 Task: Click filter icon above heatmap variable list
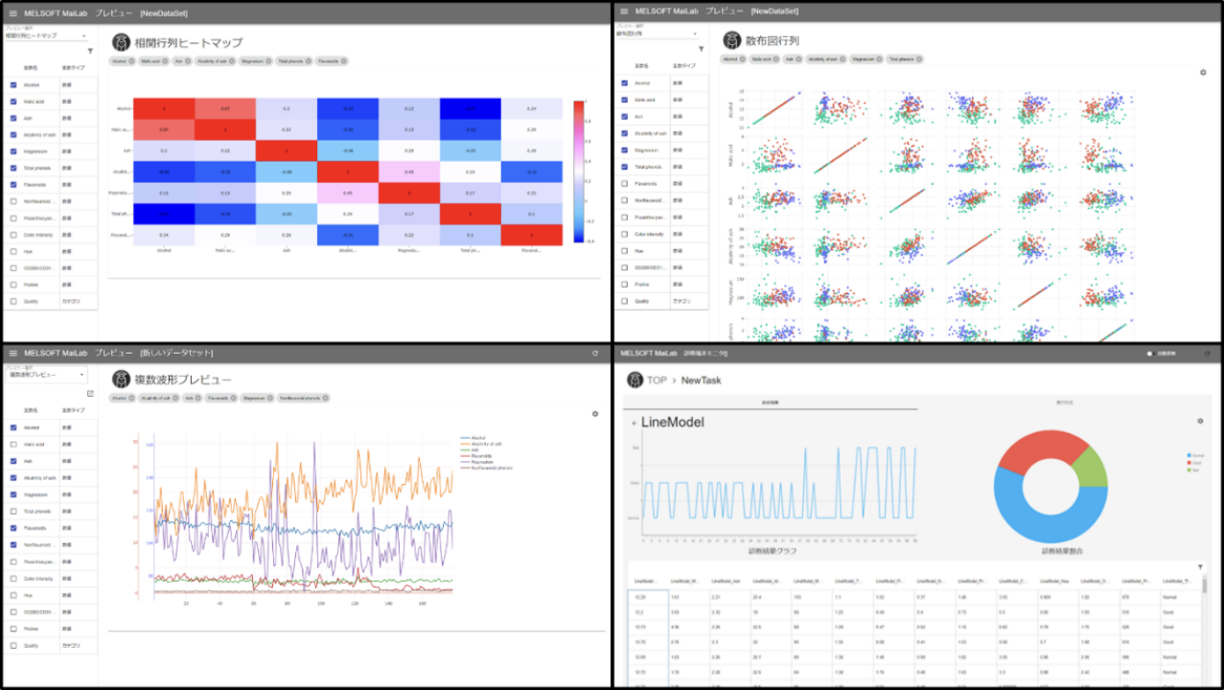point(90,51)
